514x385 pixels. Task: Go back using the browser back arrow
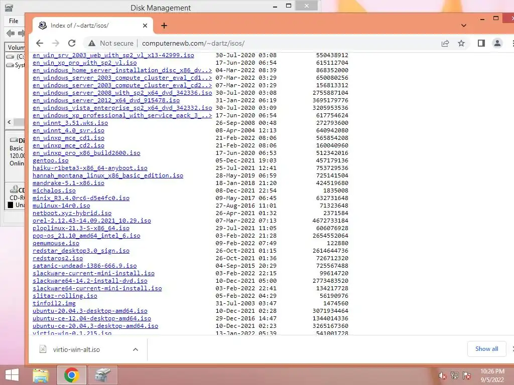40,43
